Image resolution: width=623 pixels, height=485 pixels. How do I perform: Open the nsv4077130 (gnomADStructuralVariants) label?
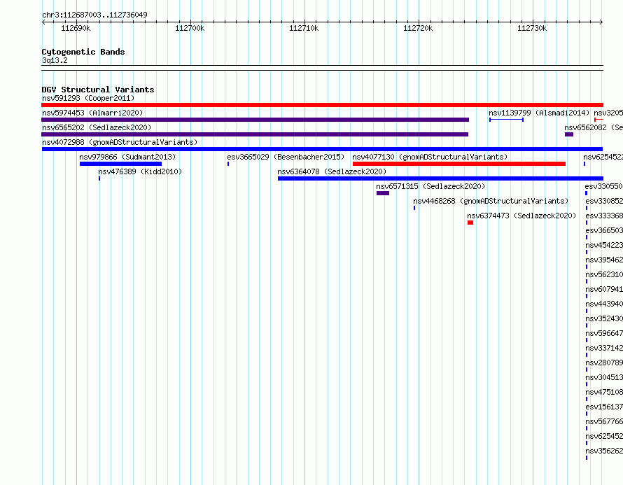pos(430,157)
